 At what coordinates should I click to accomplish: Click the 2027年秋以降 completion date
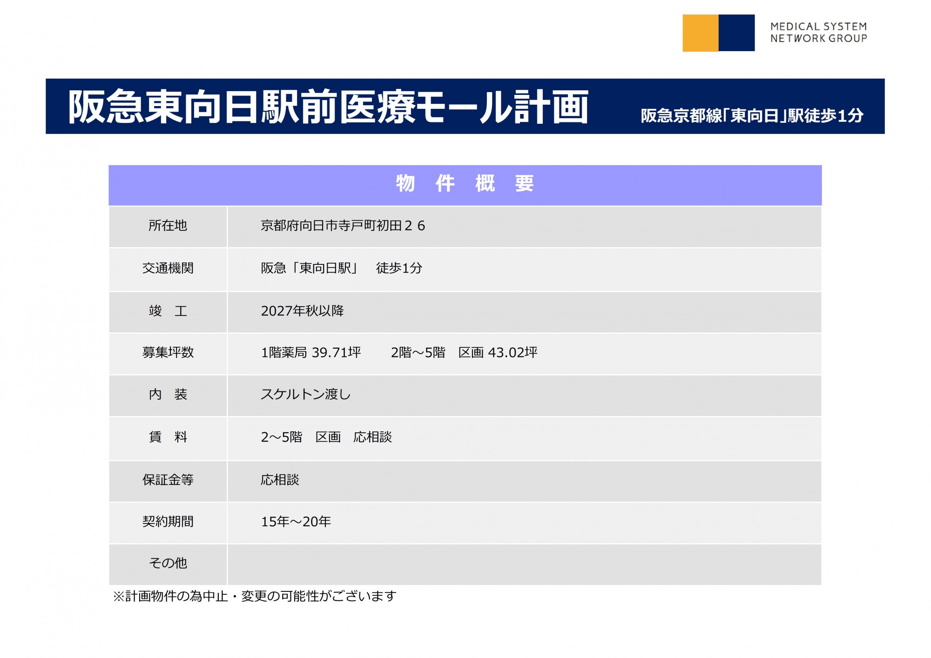point(302,311)
